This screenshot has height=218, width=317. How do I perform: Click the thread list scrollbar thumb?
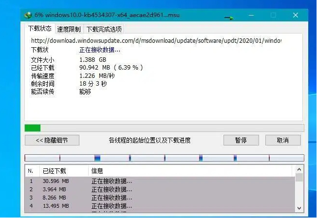(x=299, y=178)
